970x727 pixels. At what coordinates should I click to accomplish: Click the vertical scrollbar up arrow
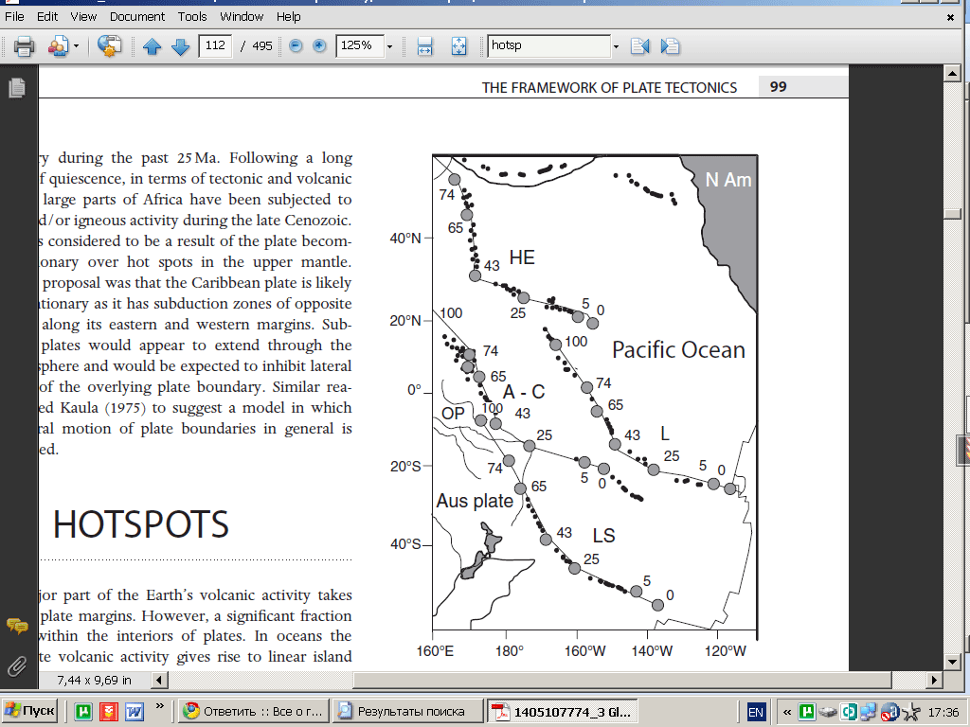(x=952, y=74)
